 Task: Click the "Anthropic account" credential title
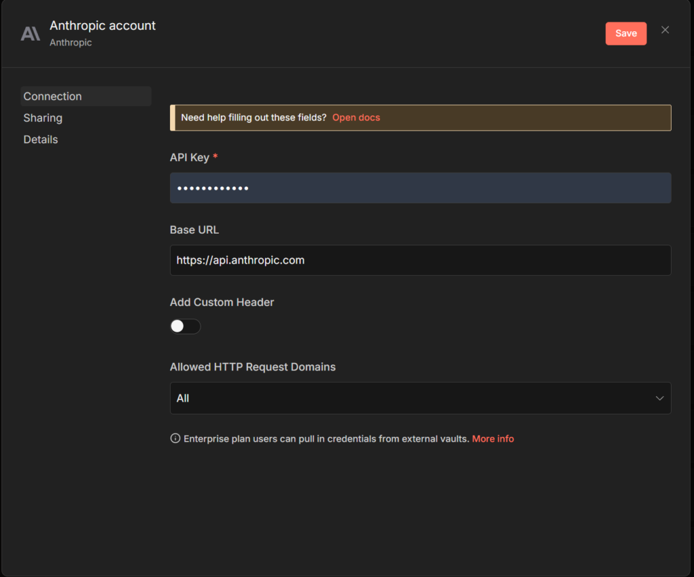tap(102, 26)
